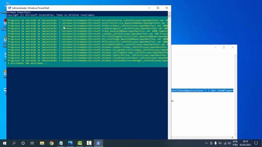Switch to the Notepad taskbar app

coord(61,143)
